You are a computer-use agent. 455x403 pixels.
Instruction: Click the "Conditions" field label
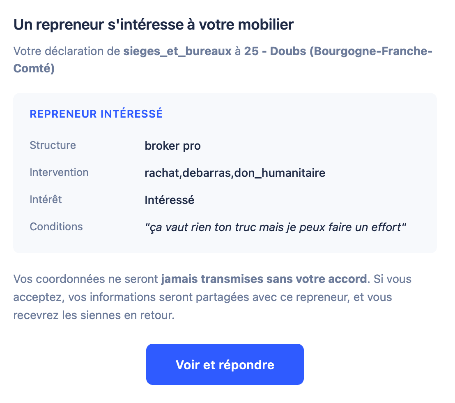pyautogui.click(x=56, y=227)
